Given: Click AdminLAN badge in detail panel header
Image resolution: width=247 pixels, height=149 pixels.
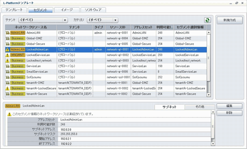Looking at the screenshot, I should coord(13,106).
